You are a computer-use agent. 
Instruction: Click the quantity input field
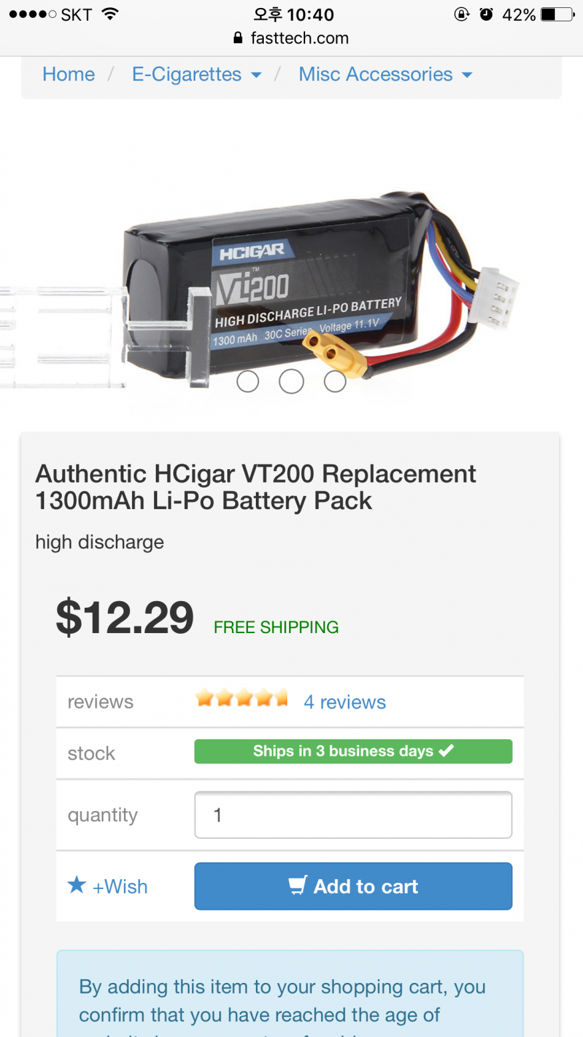tap(353, 814)
